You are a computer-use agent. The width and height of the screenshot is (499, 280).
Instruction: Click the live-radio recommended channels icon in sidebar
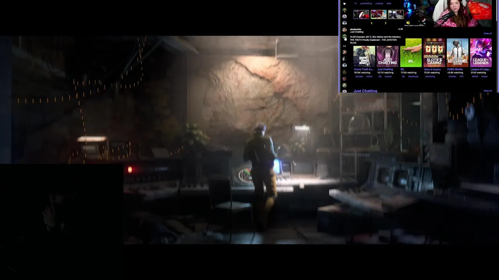tap(344, 46)
